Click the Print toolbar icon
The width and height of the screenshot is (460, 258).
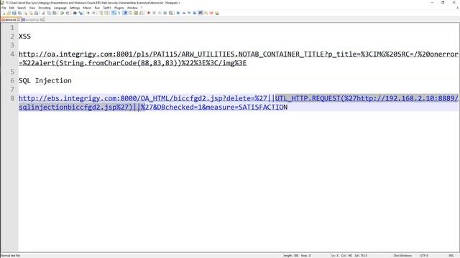tap(36, 13)
